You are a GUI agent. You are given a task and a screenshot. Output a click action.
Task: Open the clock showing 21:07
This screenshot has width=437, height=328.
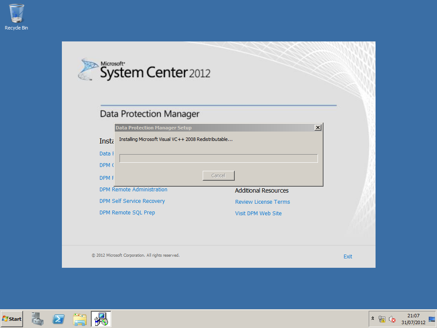(x=413, y=319)
